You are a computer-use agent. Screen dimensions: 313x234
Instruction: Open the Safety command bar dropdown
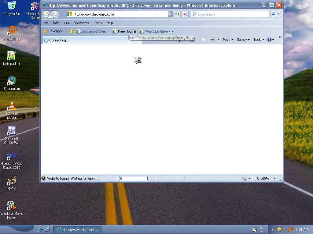[x=243, y=40]
